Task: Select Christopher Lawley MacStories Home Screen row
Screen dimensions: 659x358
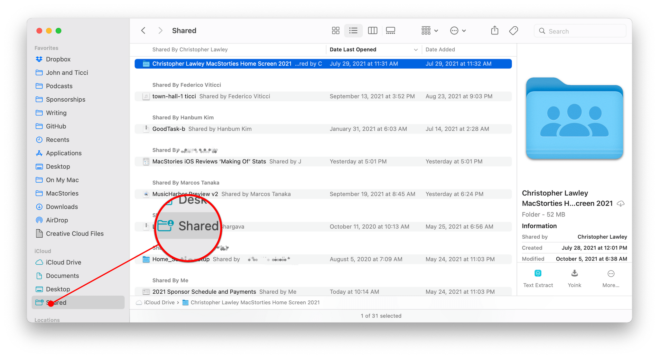Action: pos(323,64)
